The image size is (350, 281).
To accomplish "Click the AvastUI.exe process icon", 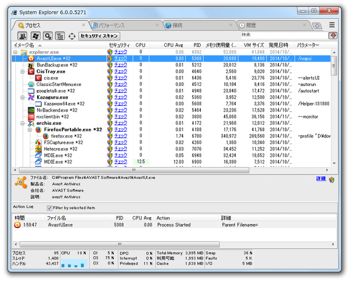I will 31,59.
